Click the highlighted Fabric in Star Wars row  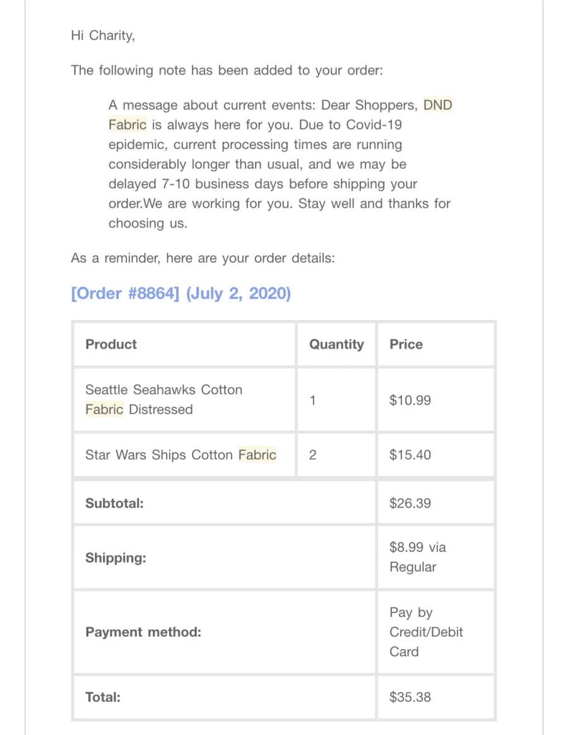pos(257,455)
